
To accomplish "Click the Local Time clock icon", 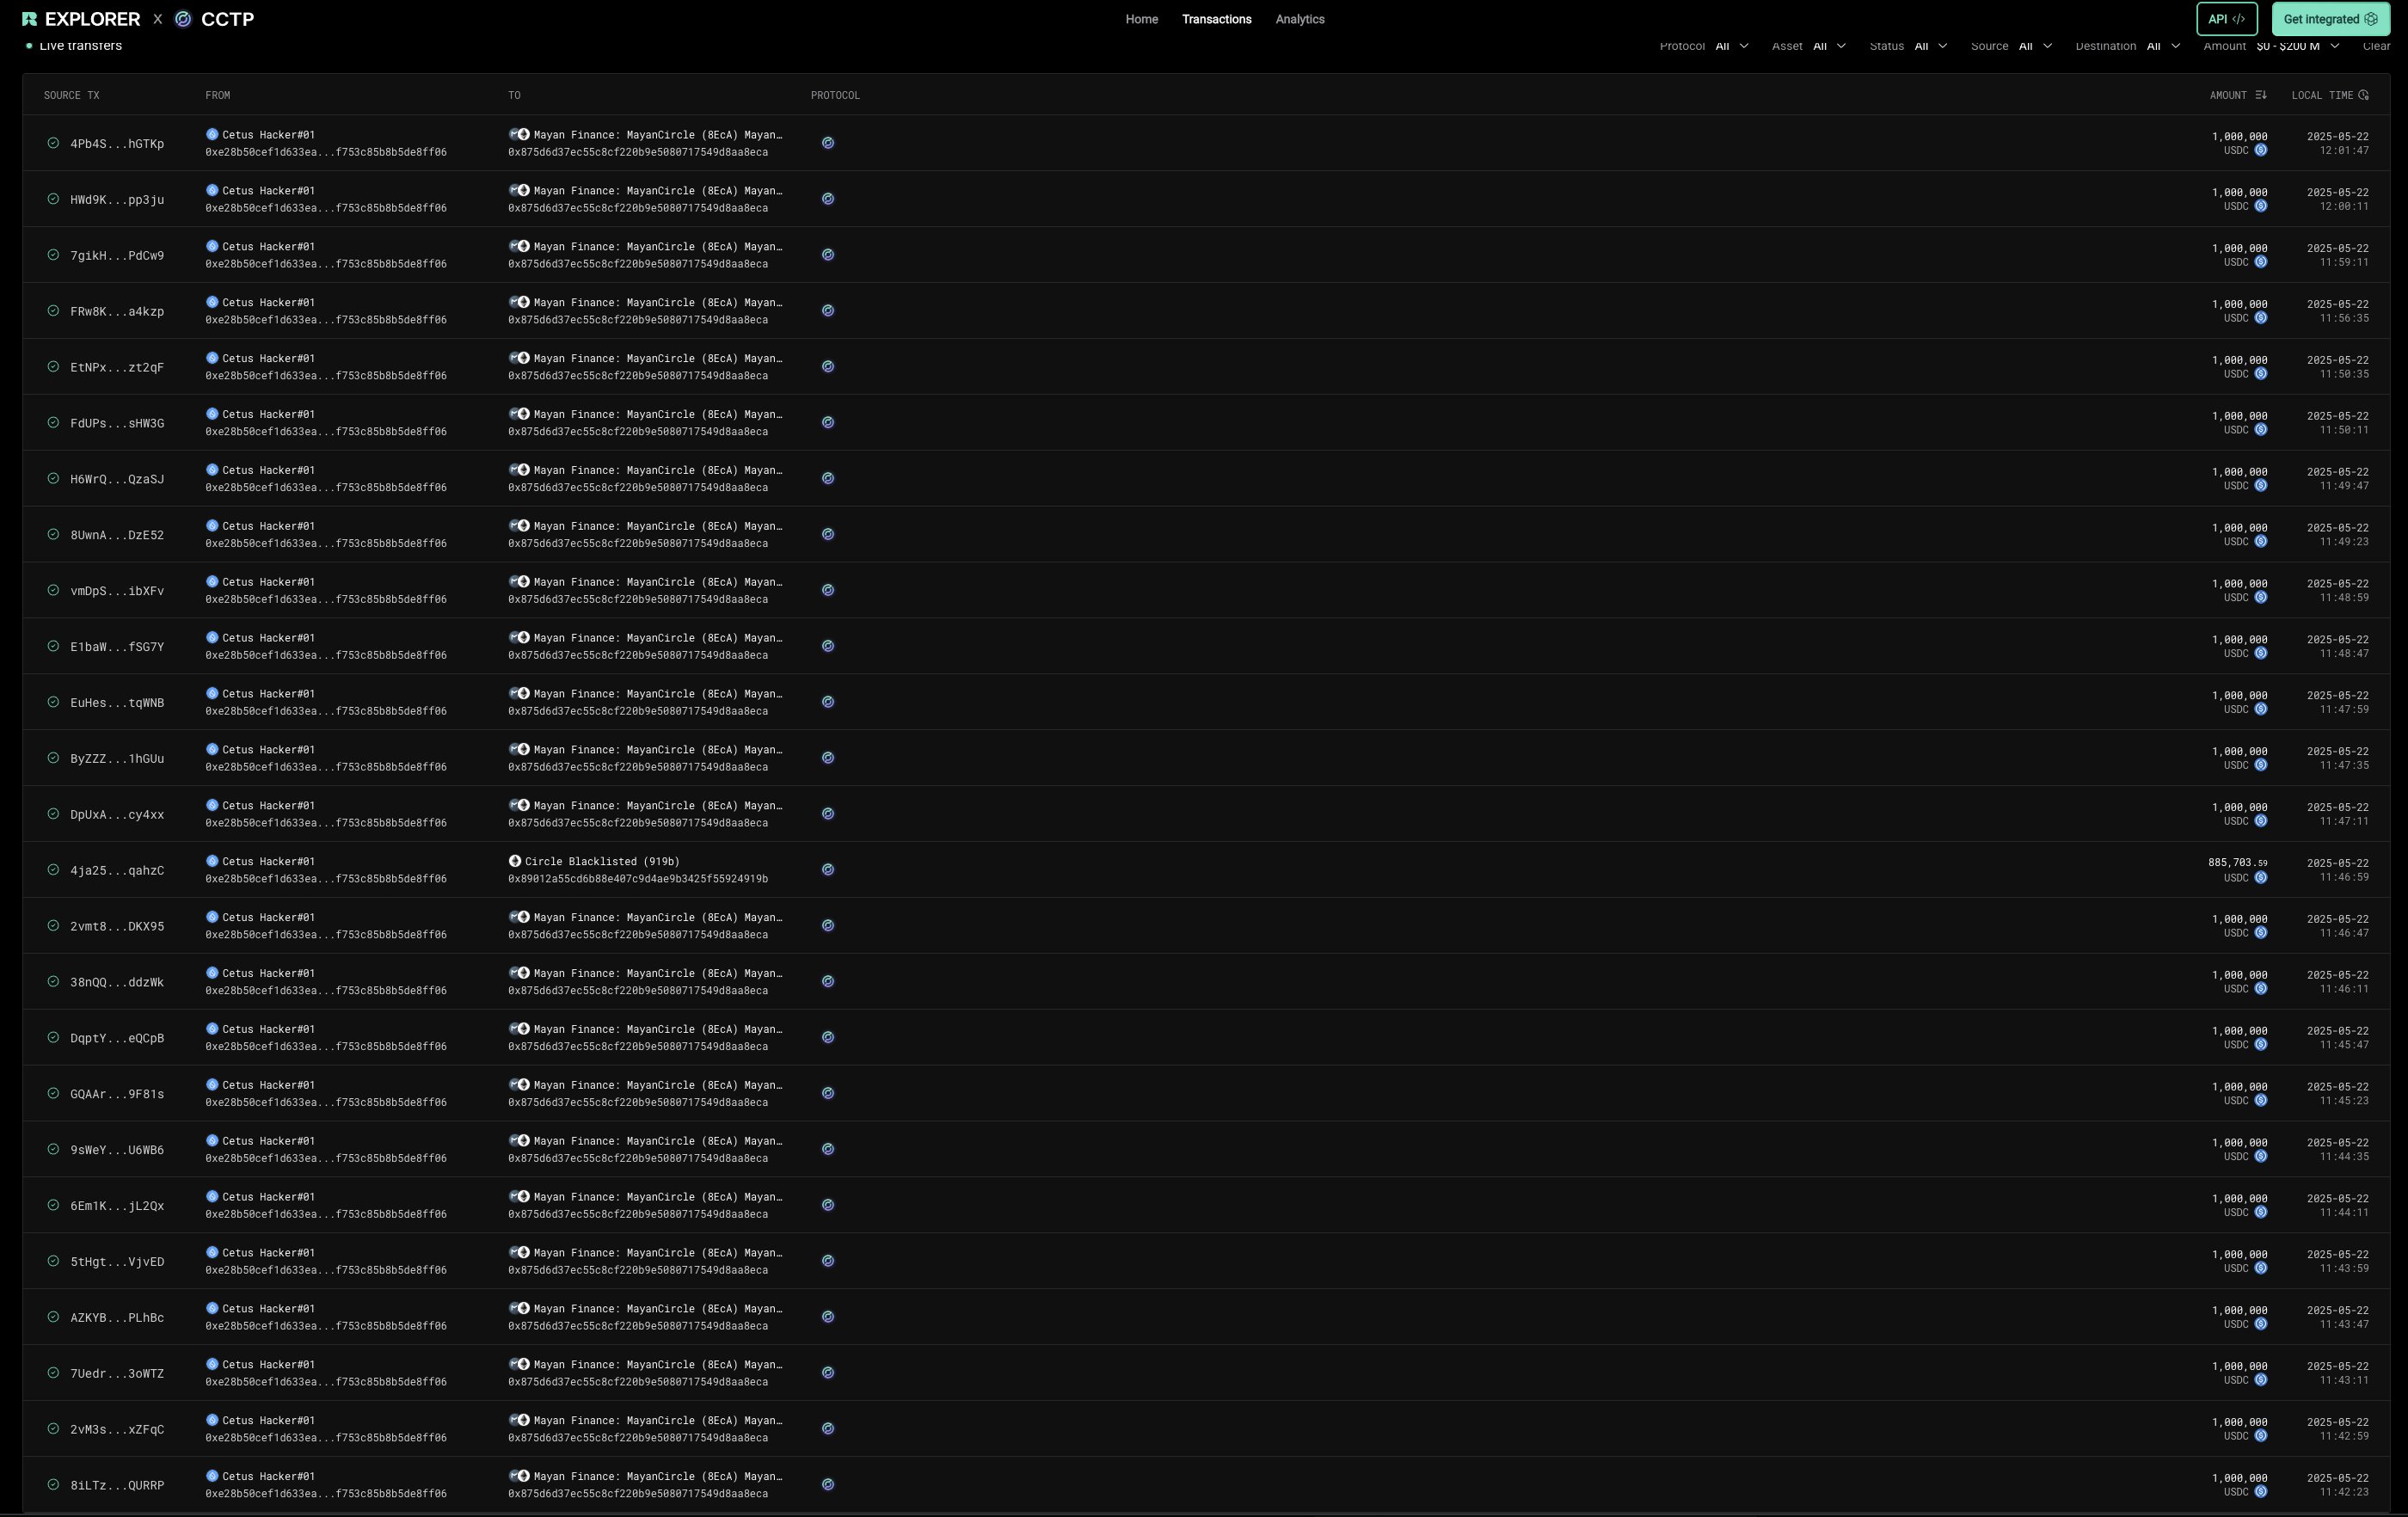I will (2363, 95).
